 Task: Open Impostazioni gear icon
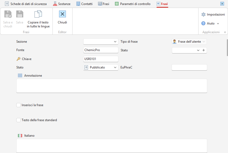click(203, 14)
